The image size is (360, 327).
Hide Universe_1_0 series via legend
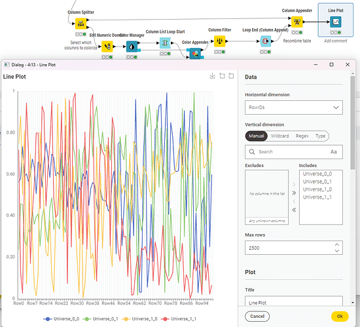click(139, 319)
